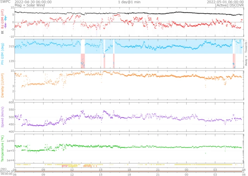This screenshot has width=248, height=176.
Task: Click the Speed (km/s) axis label
Action: (2, 115)
